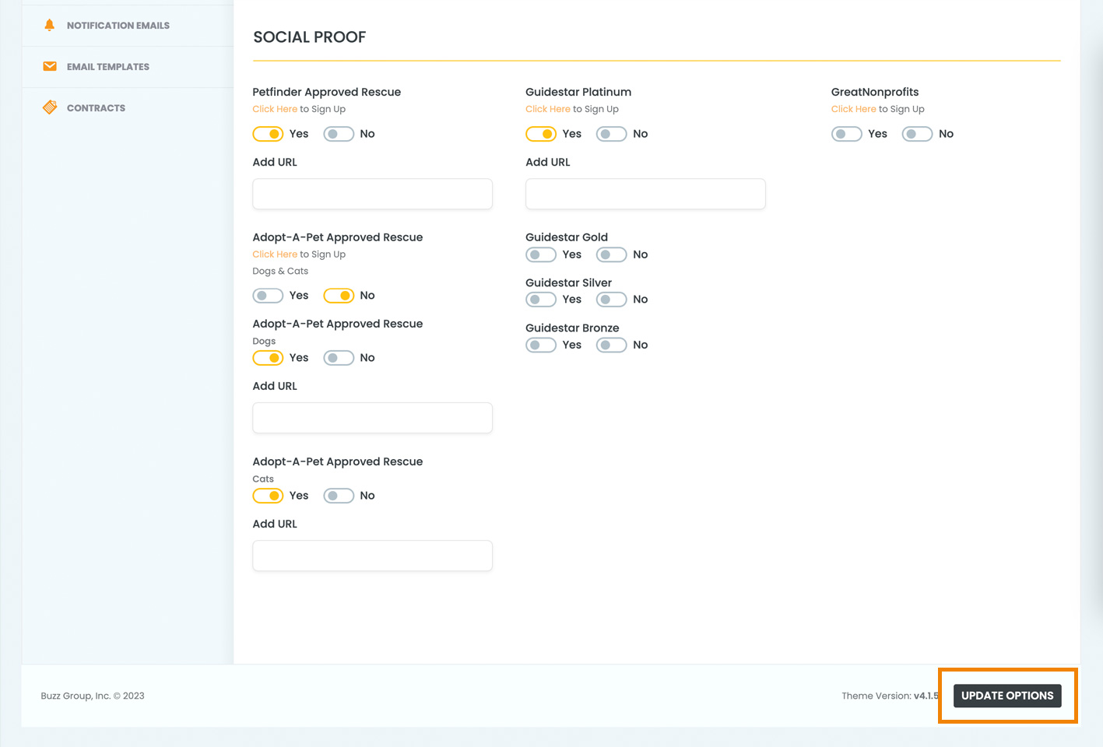This screenshot has height=747, width=1103.
Task: Click the Update Options button
Action: 1007,696
